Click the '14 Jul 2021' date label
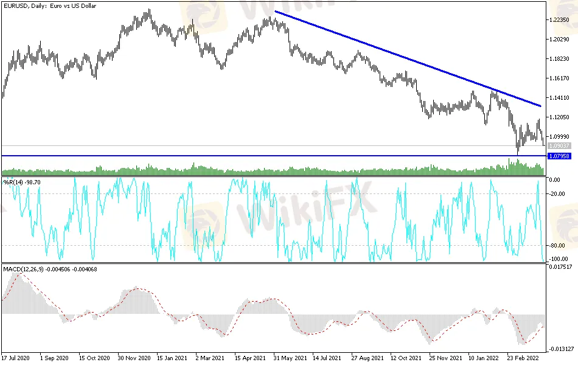 [327, 358]
